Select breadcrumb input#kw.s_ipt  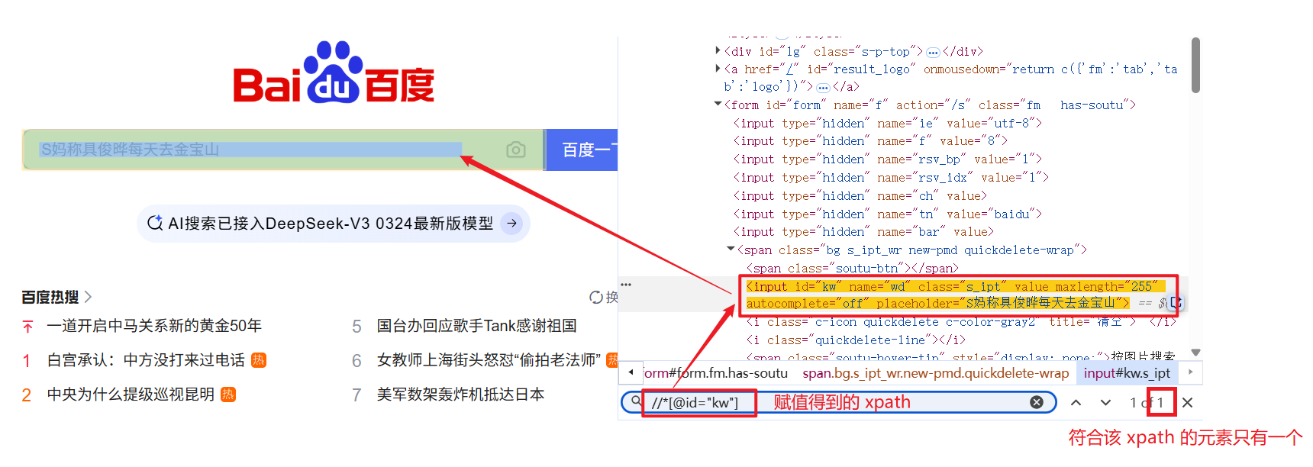(1128, 373)
